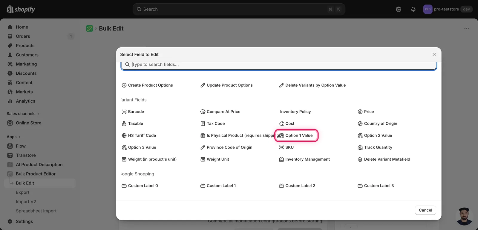The height and width of the screenshot is (230, 478).
Task: Open the pro-teststore account menu
Action: pos(448,9)
